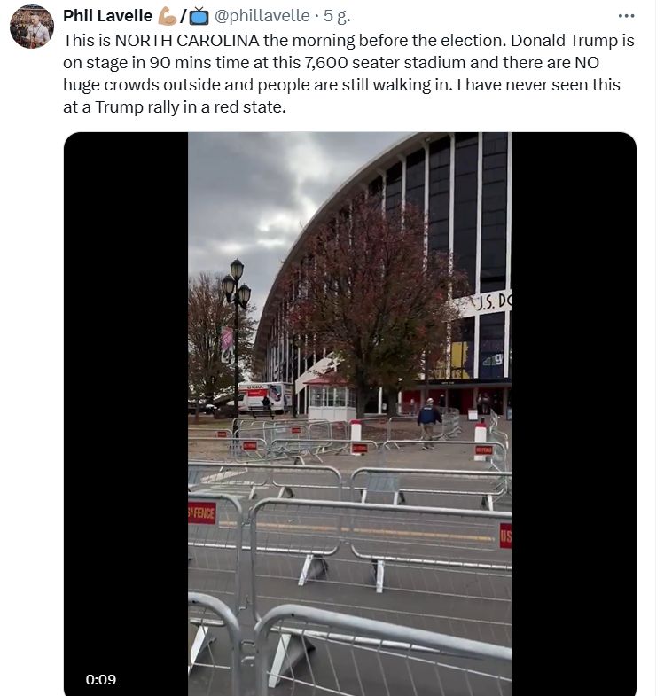
Task: Click the arena sign reading J.S. D
Action: (488, 303)
